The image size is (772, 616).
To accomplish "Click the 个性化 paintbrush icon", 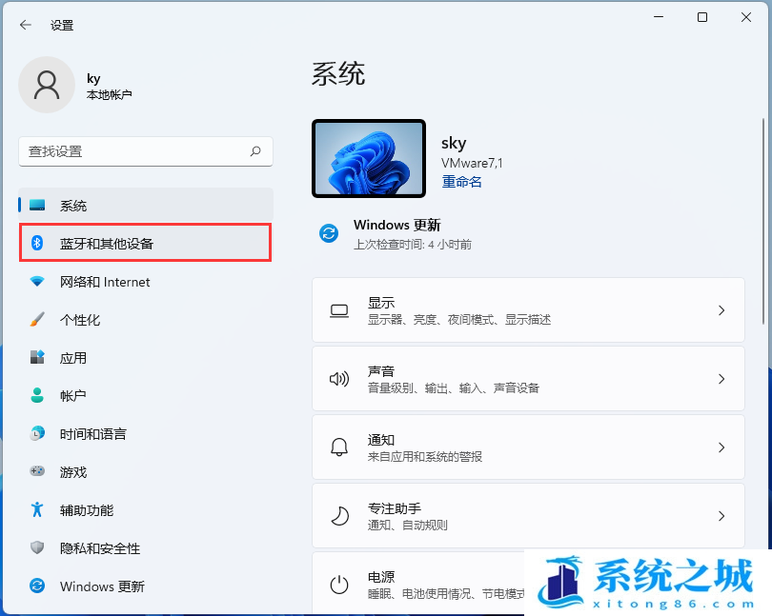I will click(x=37, y=319).
